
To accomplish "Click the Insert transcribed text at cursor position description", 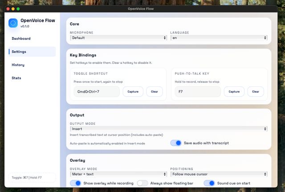I will click(117, 135).
